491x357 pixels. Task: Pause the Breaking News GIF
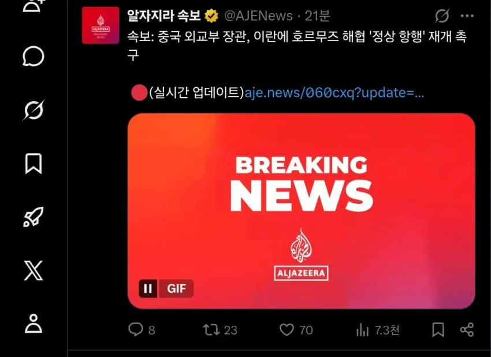pyautogui.click(x=148, y=288)
